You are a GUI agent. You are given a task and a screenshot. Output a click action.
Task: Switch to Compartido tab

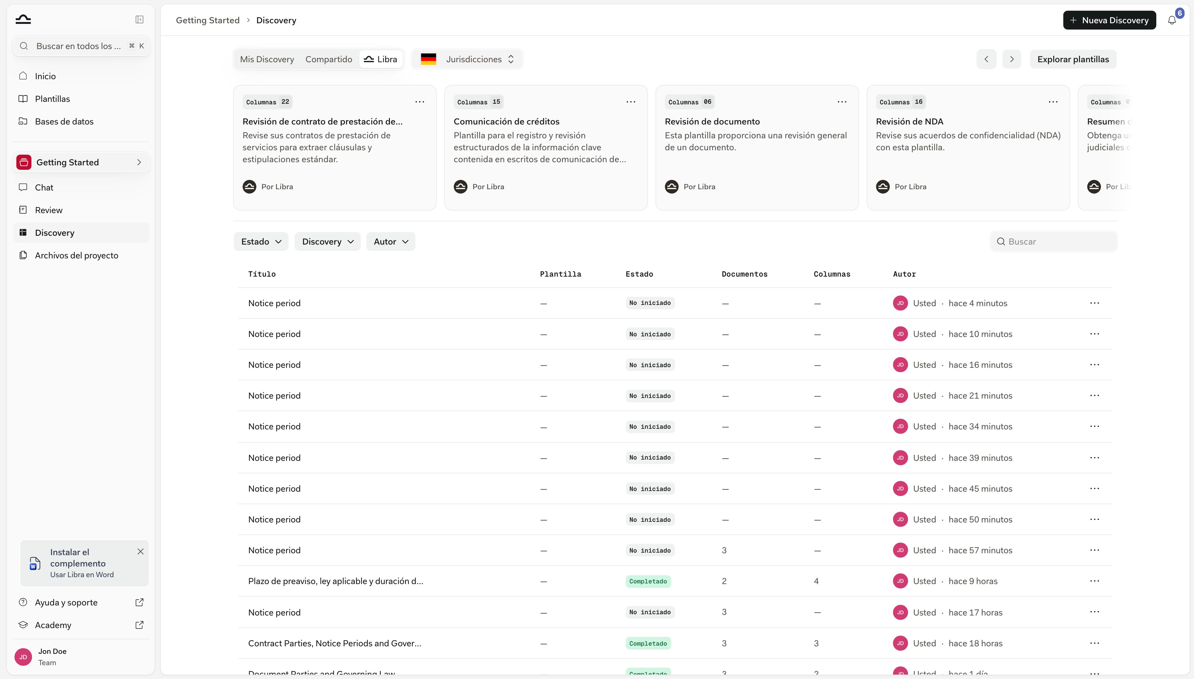click(x=329, y=59)
